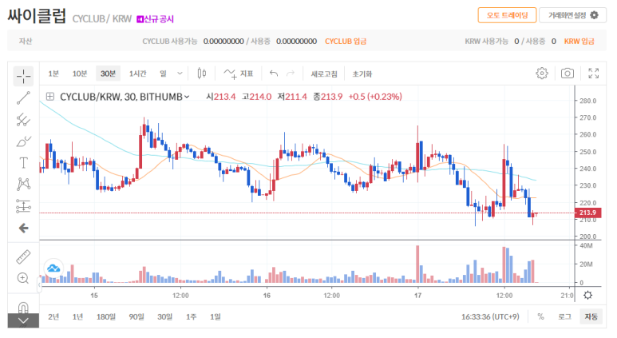Click the back arrow icon in the sidebar
Viewport: 617px width, 338px height.
point(23,228)
